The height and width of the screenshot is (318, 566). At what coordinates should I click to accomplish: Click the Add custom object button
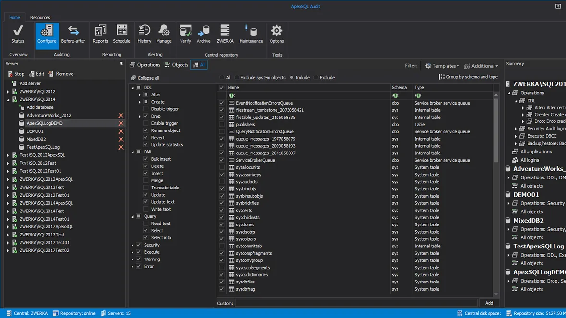tap(489, 303)
